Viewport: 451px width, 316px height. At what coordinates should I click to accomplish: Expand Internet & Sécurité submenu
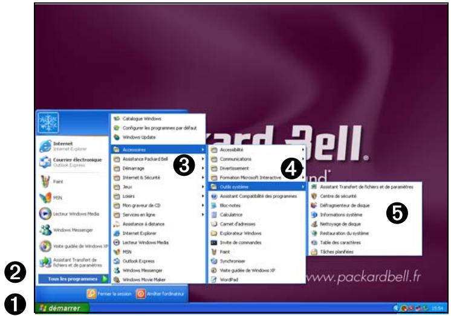pyautogui.click(x=158, y=178)
